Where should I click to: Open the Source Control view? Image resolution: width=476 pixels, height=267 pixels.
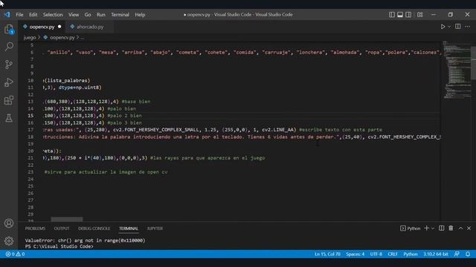click(9, 65)
